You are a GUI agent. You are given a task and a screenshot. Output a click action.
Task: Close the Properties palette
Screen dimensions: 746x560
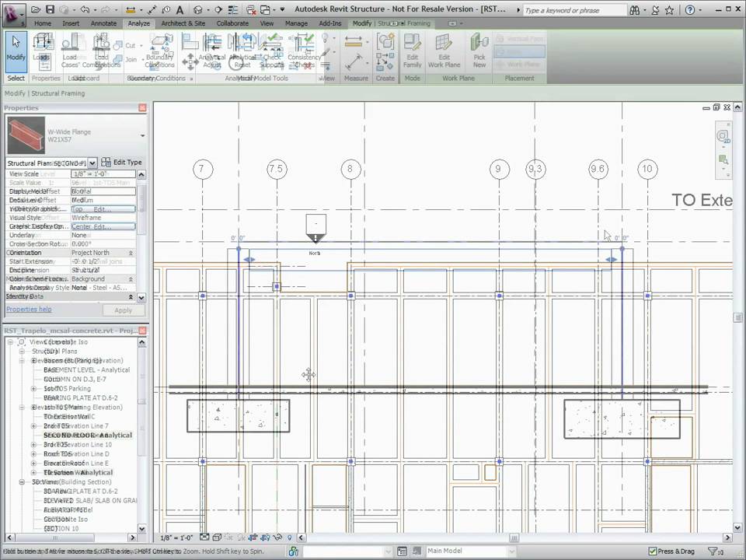[142, 108]
